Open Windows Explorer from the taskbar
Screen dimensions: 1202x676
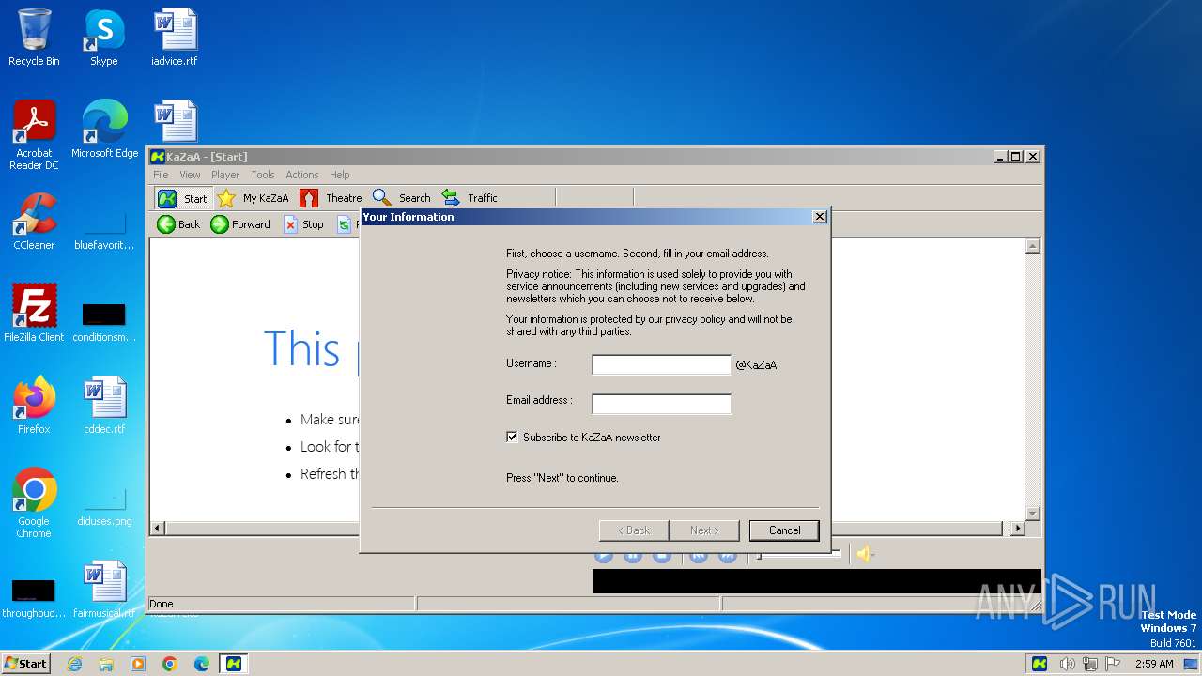[106, 664]
